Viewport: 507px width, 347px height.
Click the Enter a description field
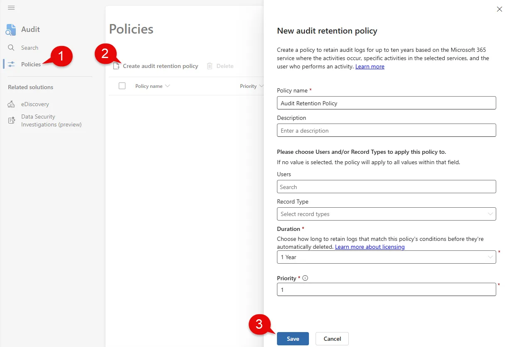tap(386, 130)
